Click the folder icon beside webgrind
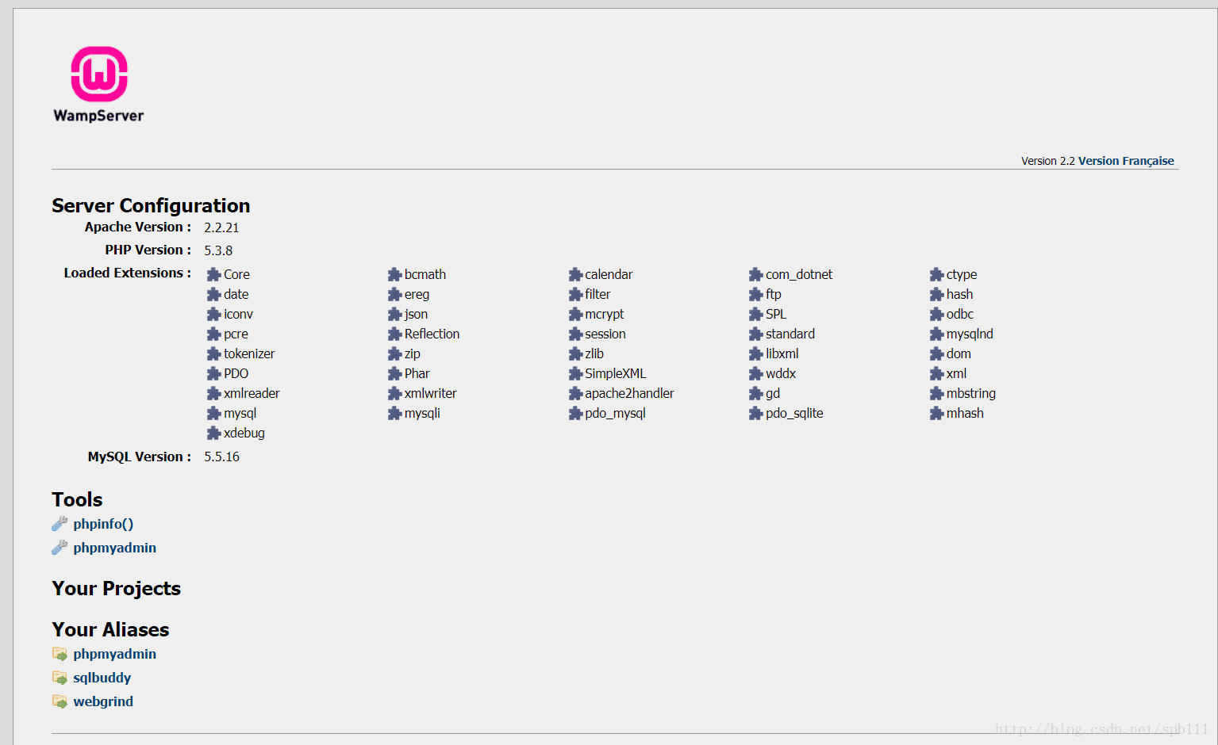Image resolution: width=1218 pixels, height=745 pixels. point(60,701)
